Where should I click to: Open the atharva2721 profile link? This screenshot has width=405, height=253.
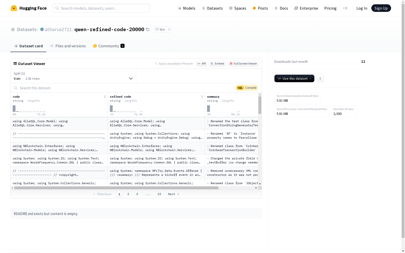pyautogui.click(x=58, y=29)
